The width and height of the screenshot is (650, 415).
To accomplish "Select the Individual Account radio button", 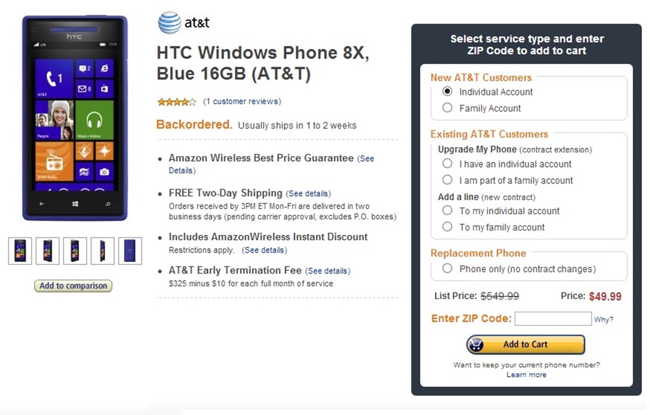I will pyautogui.click(x=448, y=92).
